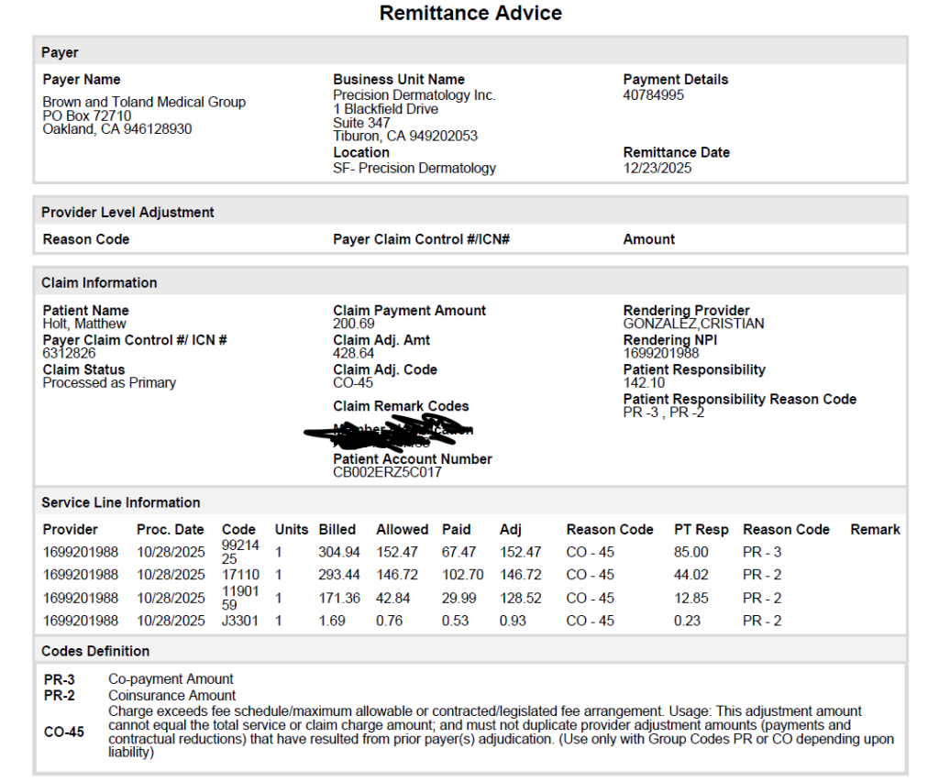Image resolution: width=939 pixels, height=782 pixels.
Task: Select claim payment amount 200.69
Action: click(x=354, y=325)
